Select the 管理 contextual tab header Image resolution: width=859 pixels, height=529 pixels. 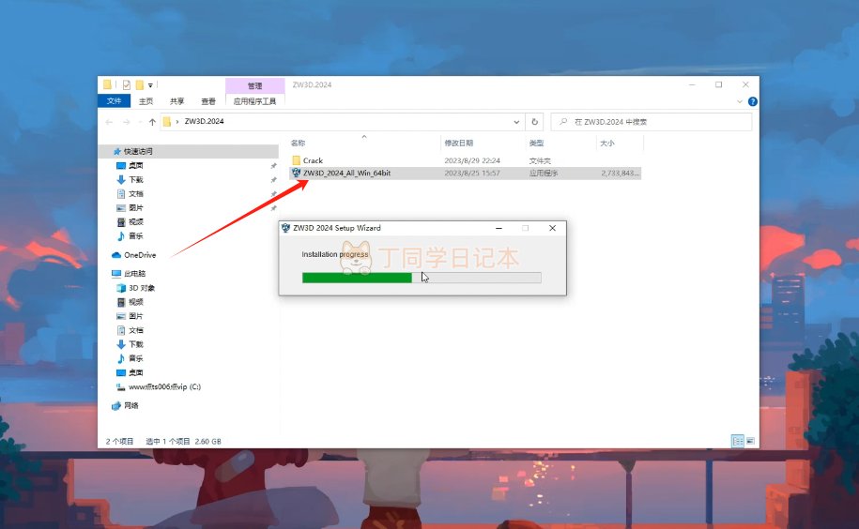coord(254,86)
